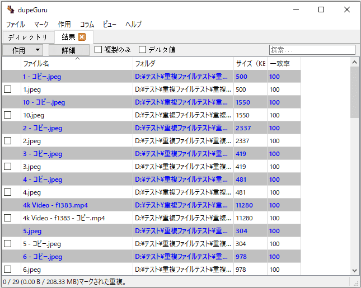Open the 作用 menu in menu bar
The height and width of the screenshot is (288, 361).
click(x=64, y=24)
